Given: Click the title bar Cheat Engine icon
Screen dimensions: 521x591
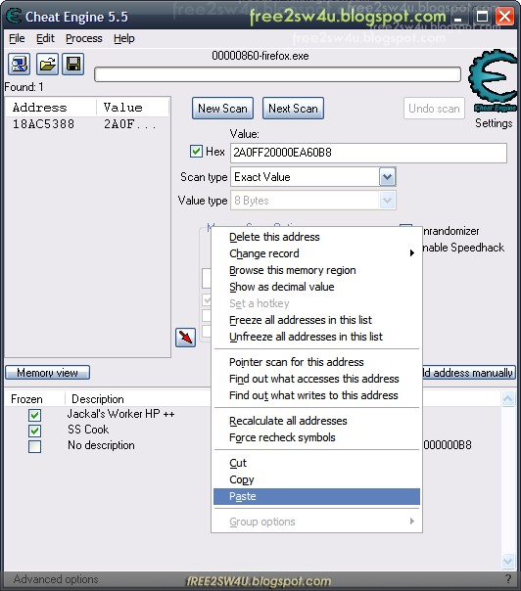Looking at the screenshot, I should pos(14,17).
